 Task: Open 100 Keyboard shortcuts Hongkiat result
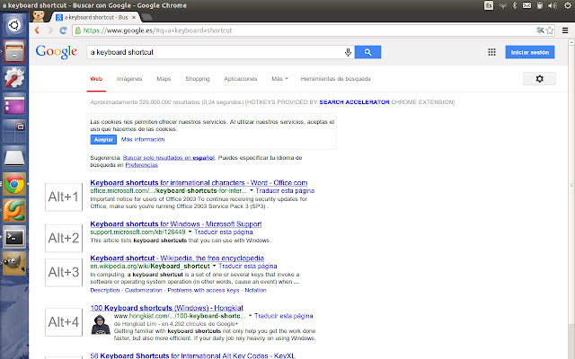click(167, 308)
